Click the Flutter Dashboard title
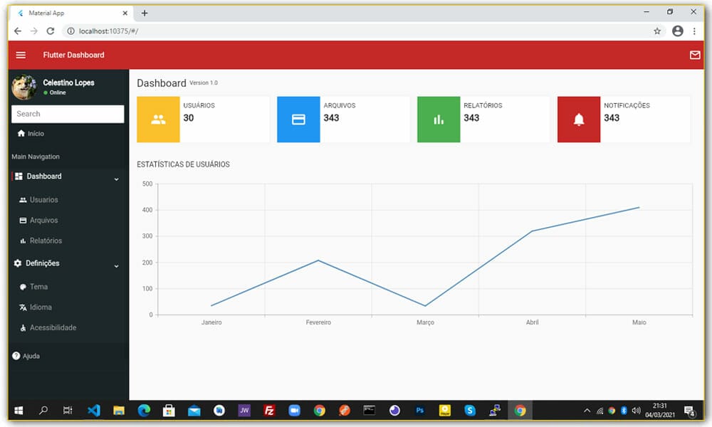 pos(73,55)
